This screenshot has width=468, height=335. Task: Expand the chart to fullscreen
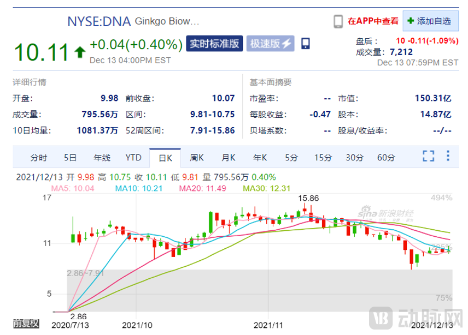428,156
